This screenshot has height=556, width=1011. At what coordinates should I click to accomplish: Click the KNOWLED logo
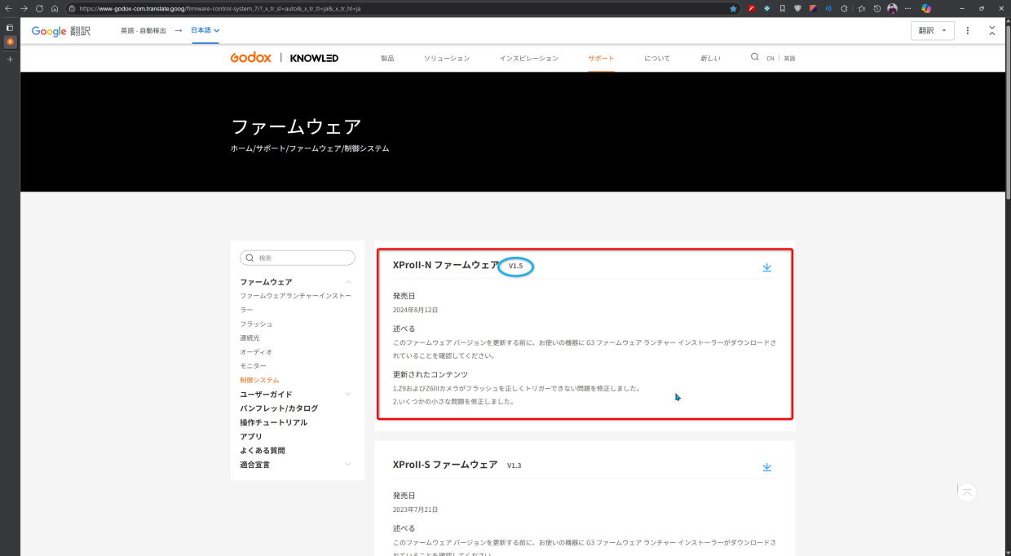[x=314, y=58]
